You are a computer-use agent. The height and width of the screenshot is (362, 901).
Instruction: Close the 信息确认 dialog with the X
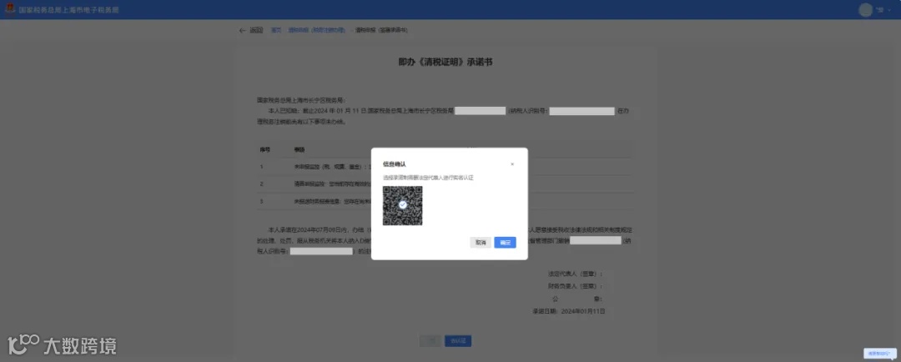pyautogui.click(x=512, y=164)
